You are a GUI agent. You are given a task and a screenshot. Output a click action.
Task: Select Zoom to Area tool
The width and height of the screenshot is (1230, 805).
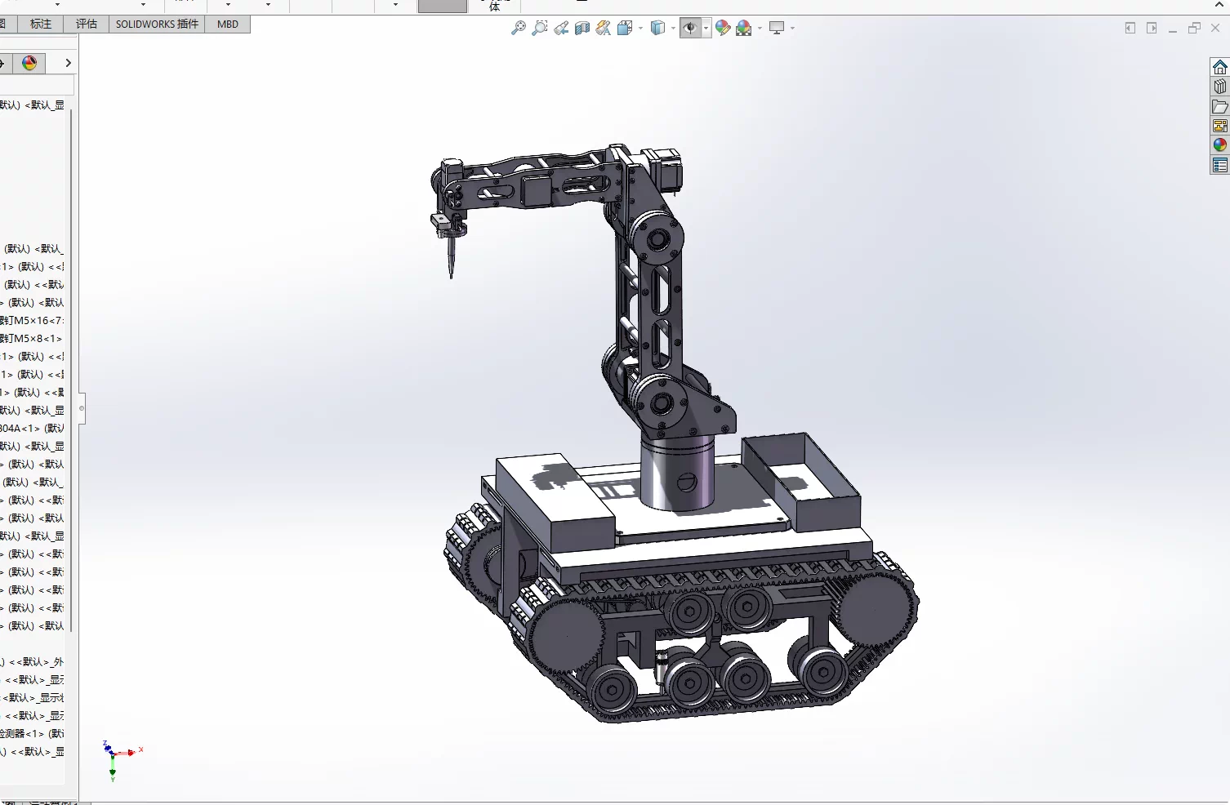pyautogui.click(x=539, y=28)
